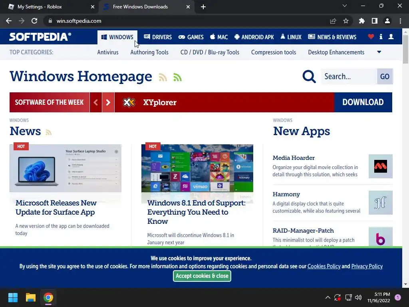Image resolution: width=409 pixels, height=307 pixels.
Task: Click the orange RSS icon beside Windows Homepage
Action: click(x=163, y=77)
